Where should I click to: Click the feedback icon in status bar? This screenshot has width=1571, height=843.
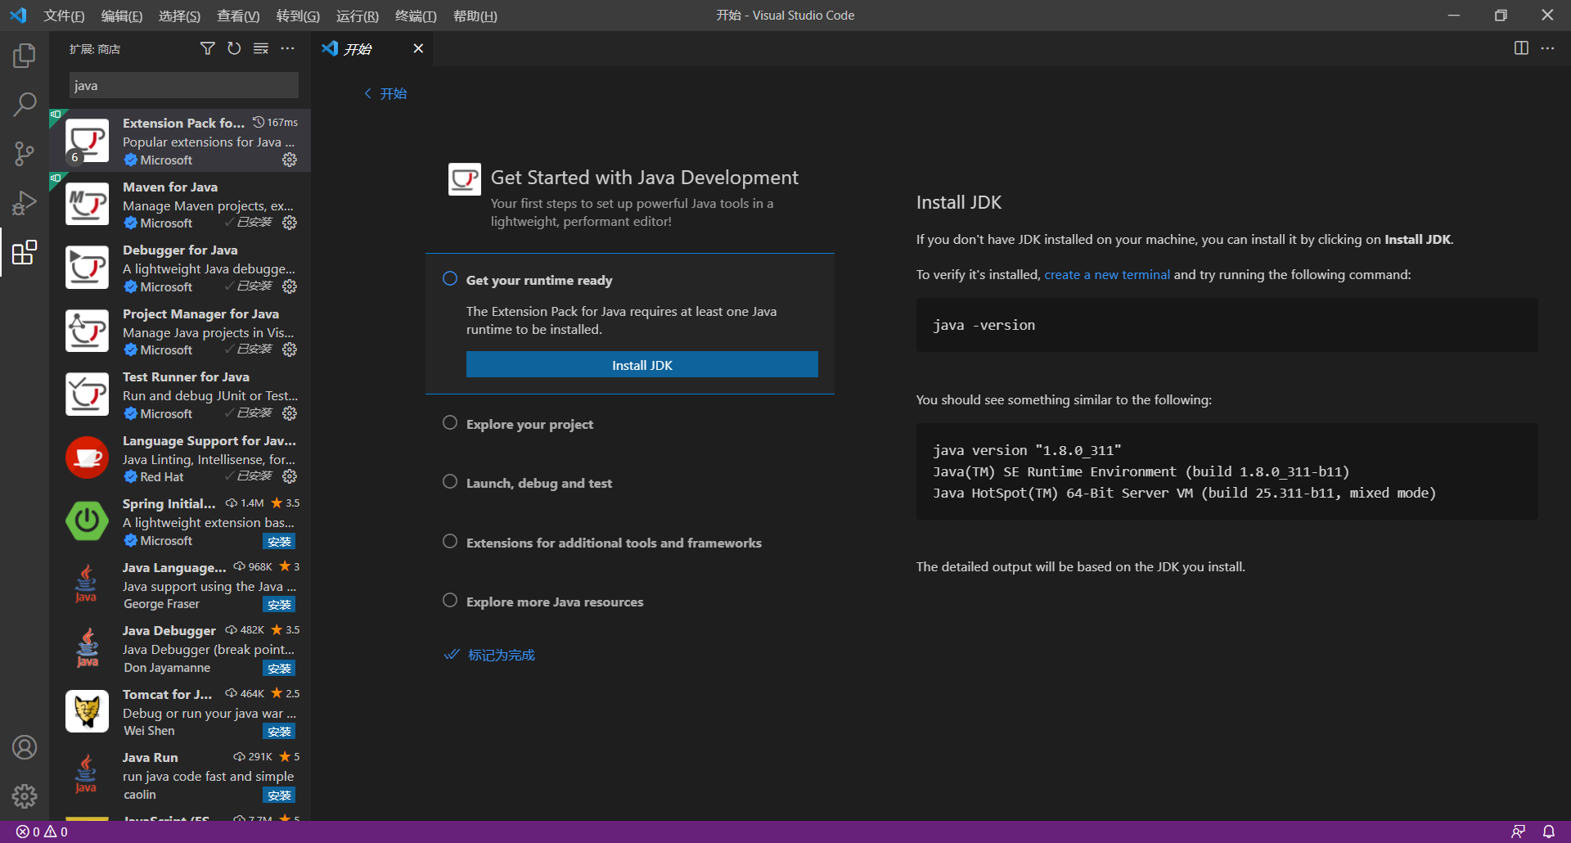1518,832
